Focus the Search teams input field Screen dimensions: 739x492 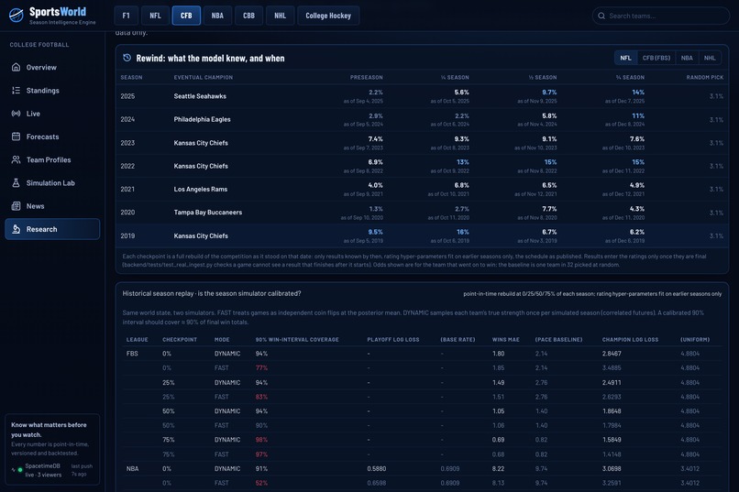pos(661,16)
